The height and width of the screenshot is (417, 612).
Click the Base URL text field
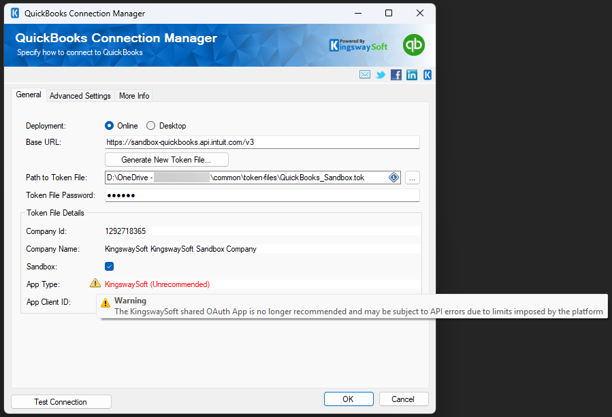(262, 142)
